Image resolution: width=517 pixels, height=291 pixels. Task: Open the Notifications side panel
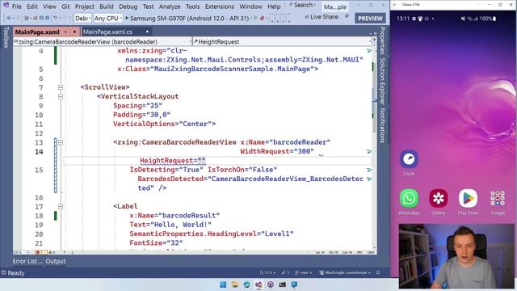(382, 125)
